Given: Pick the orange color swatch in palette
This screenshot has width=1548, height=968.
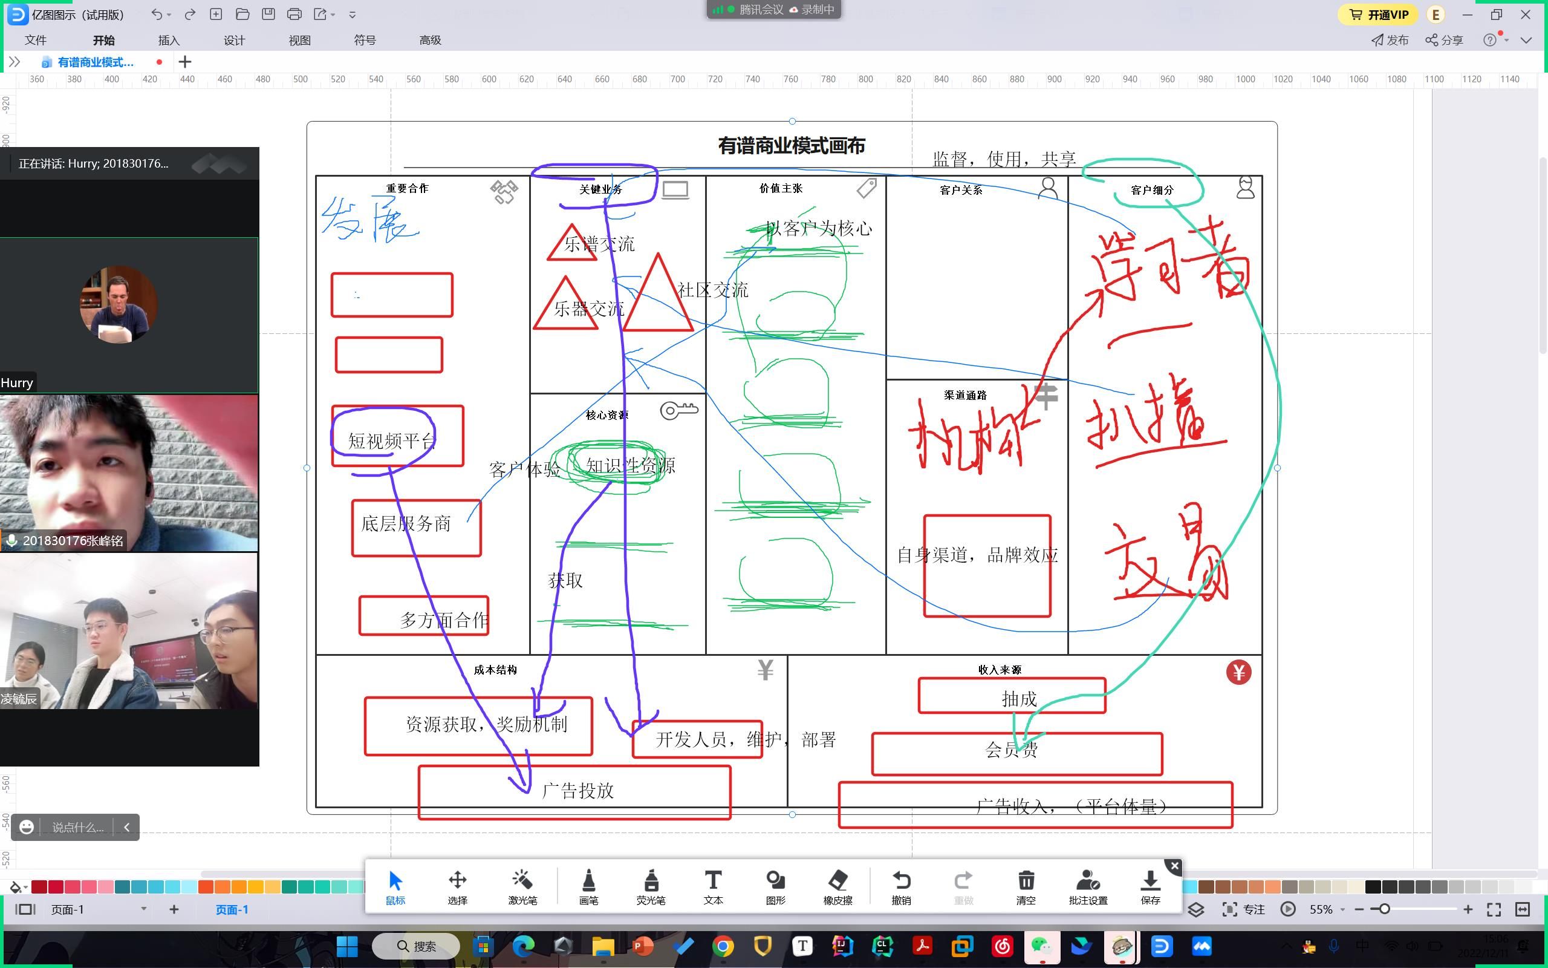Looking at the screenshot, I should [x=222, y=887].
